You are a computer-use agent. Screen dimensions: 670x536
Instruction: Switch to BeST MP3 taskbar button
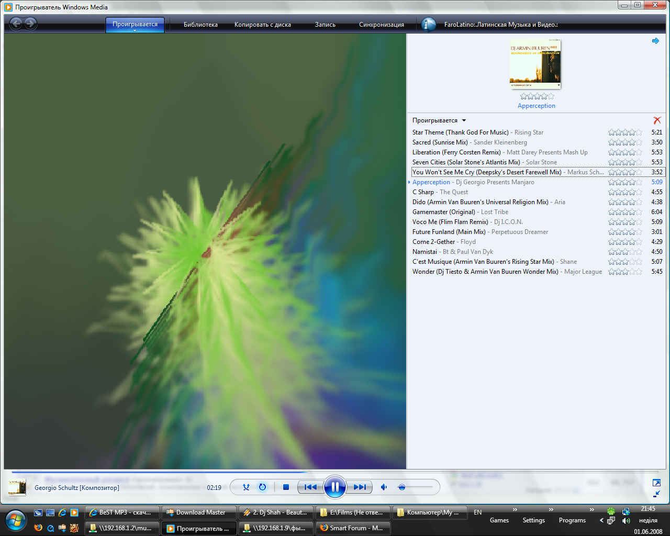click(121, 512)
